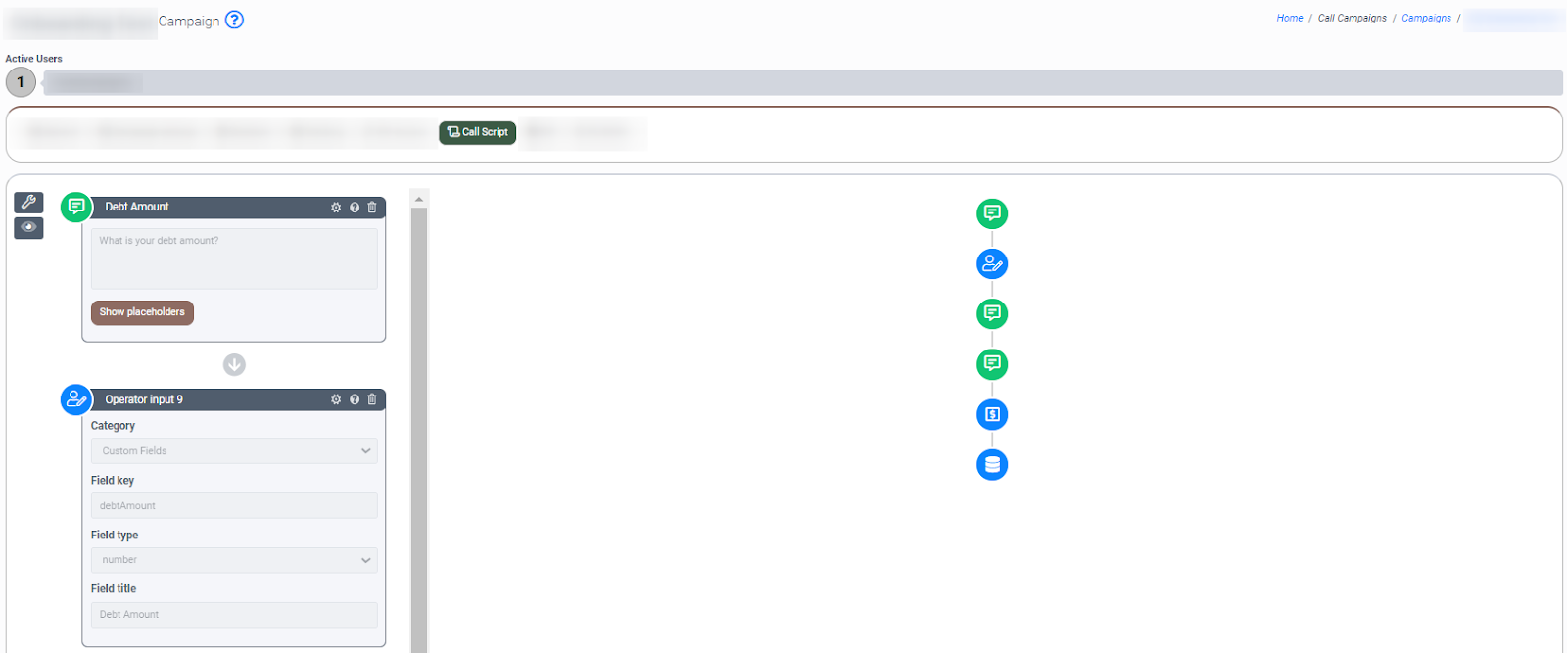The image size is (1567, 653).
Task: Select the dollar payment node in flow
Action: [x=991, y=414]
